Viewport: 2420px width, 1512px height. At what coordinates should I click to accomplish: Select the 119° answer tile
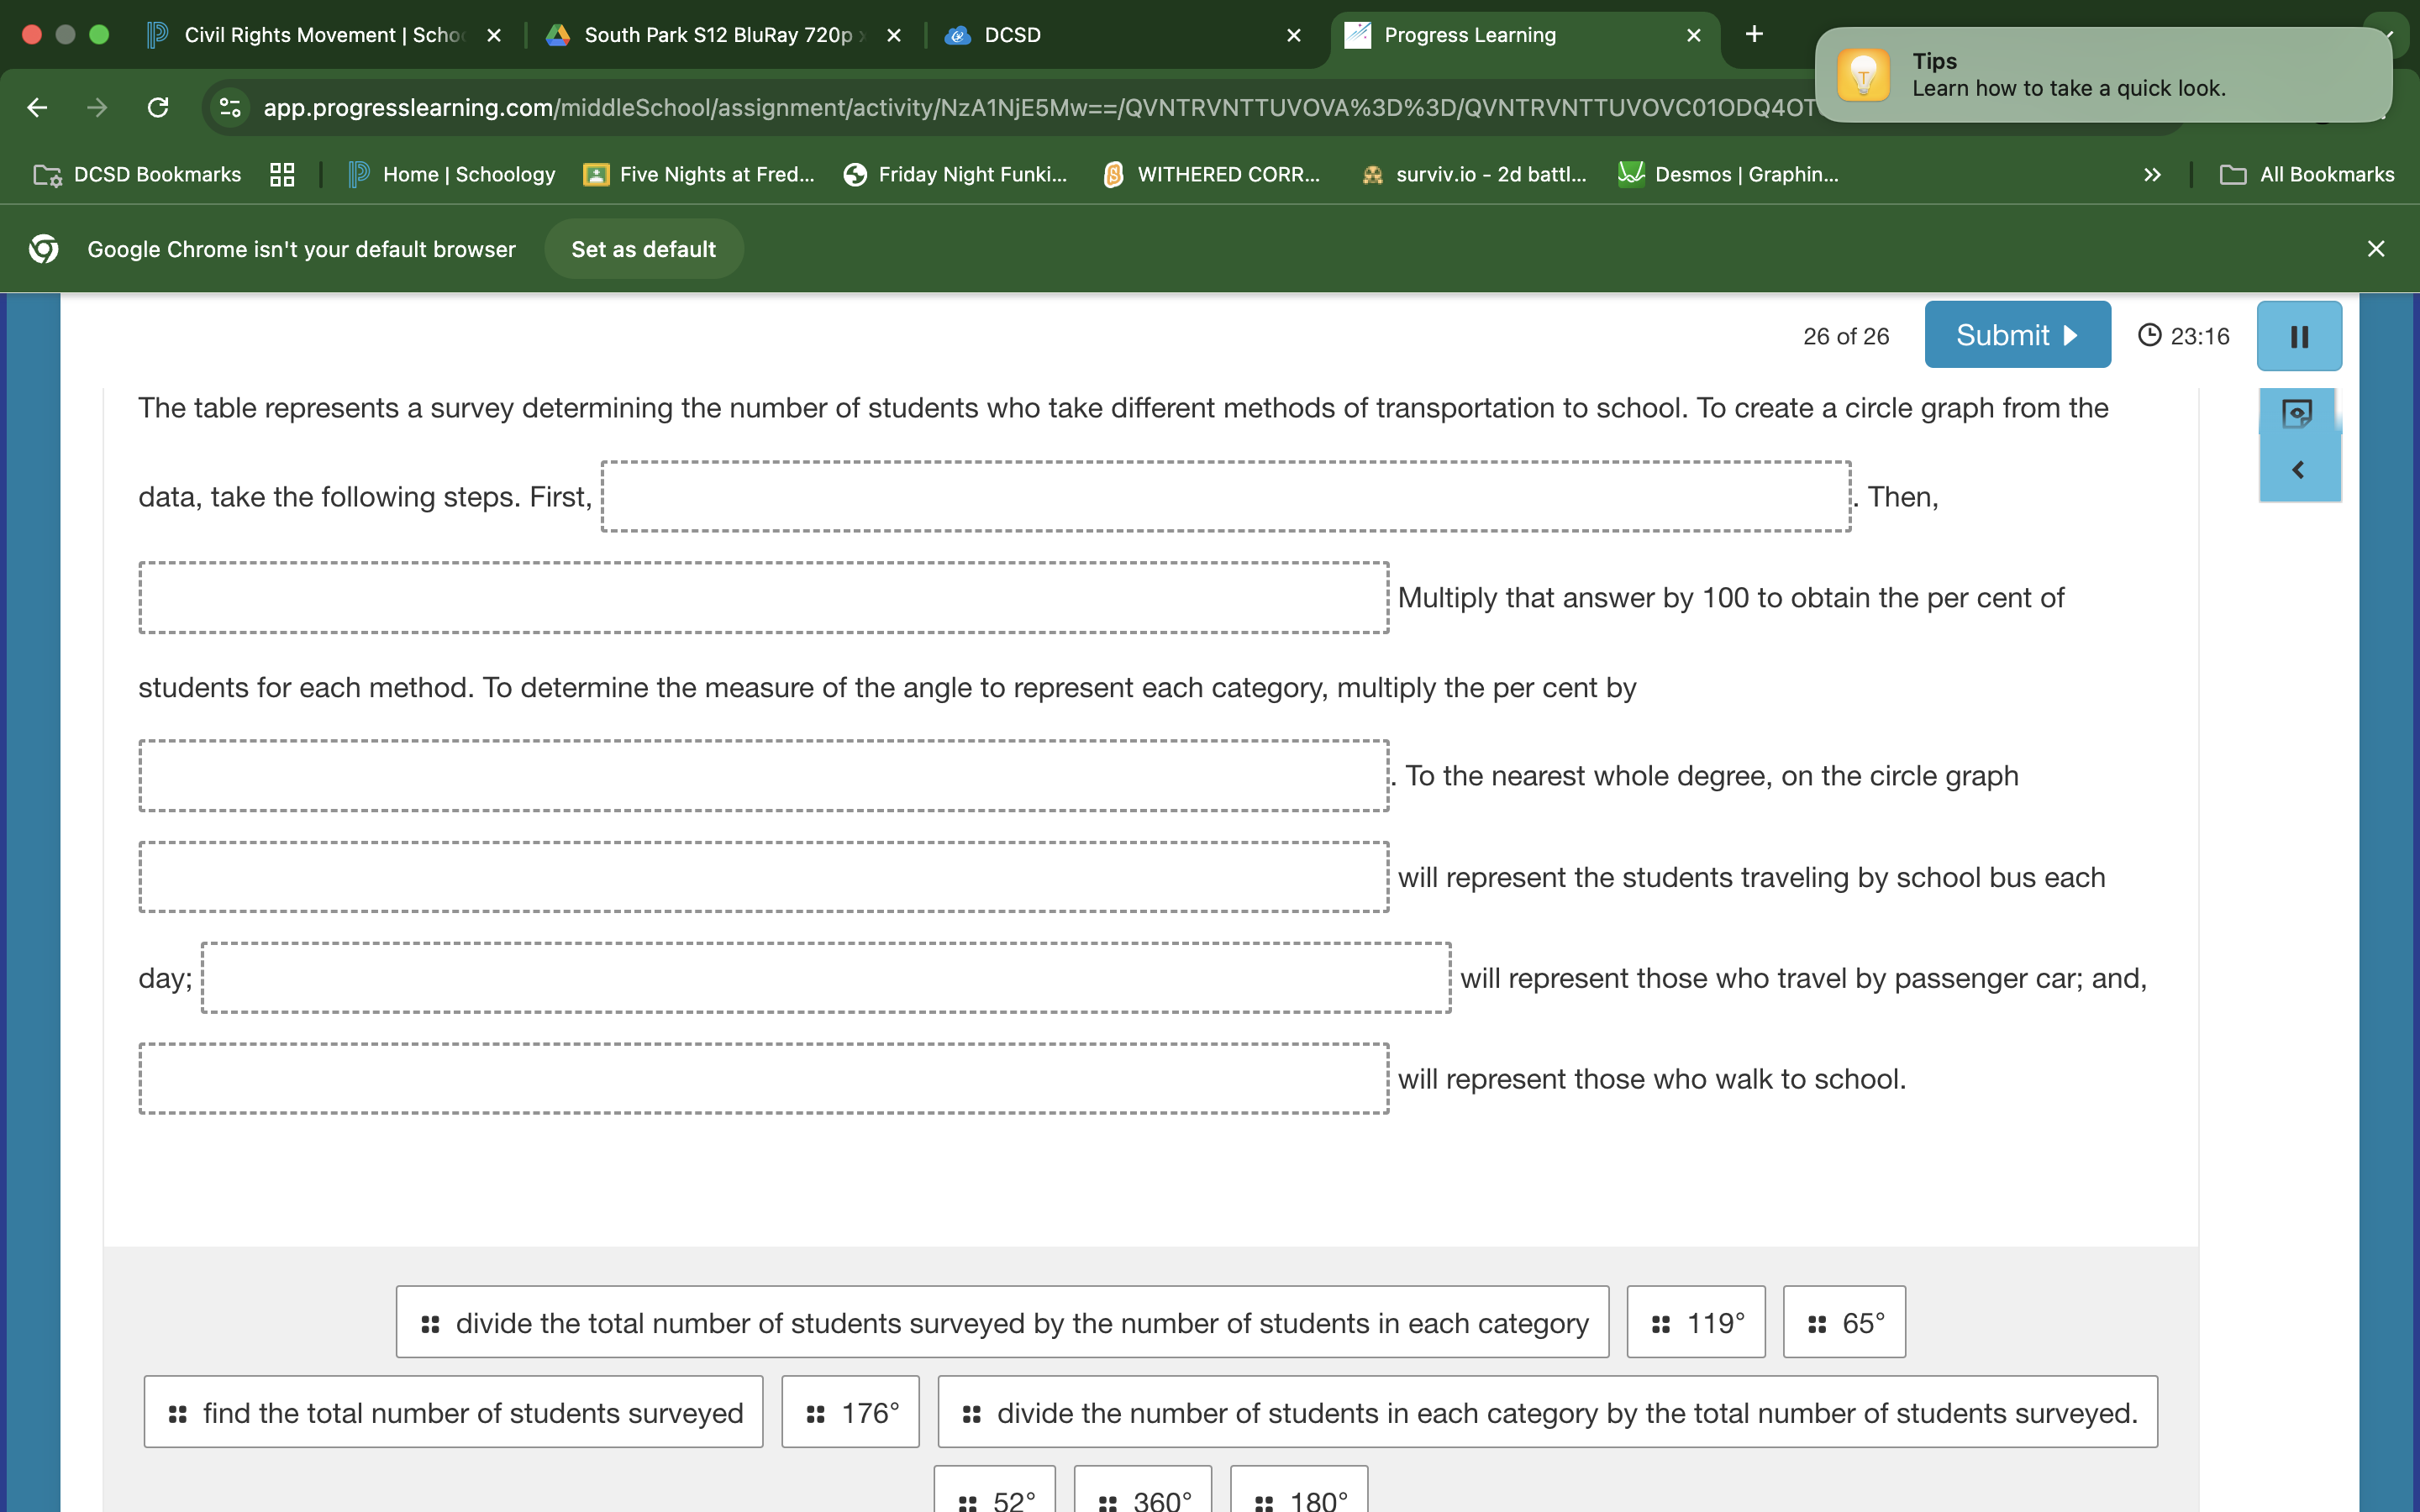(x=1696, y=1322)
